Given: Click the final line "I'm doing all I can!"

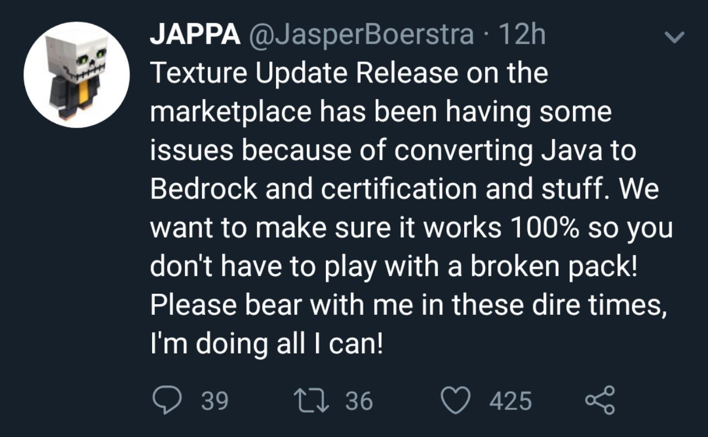Looking at the screenshot, I should coord(267,345).
